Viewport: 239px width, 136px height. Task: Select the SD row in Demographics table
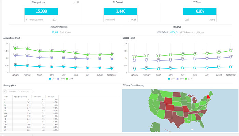click(x=31, y=127)
